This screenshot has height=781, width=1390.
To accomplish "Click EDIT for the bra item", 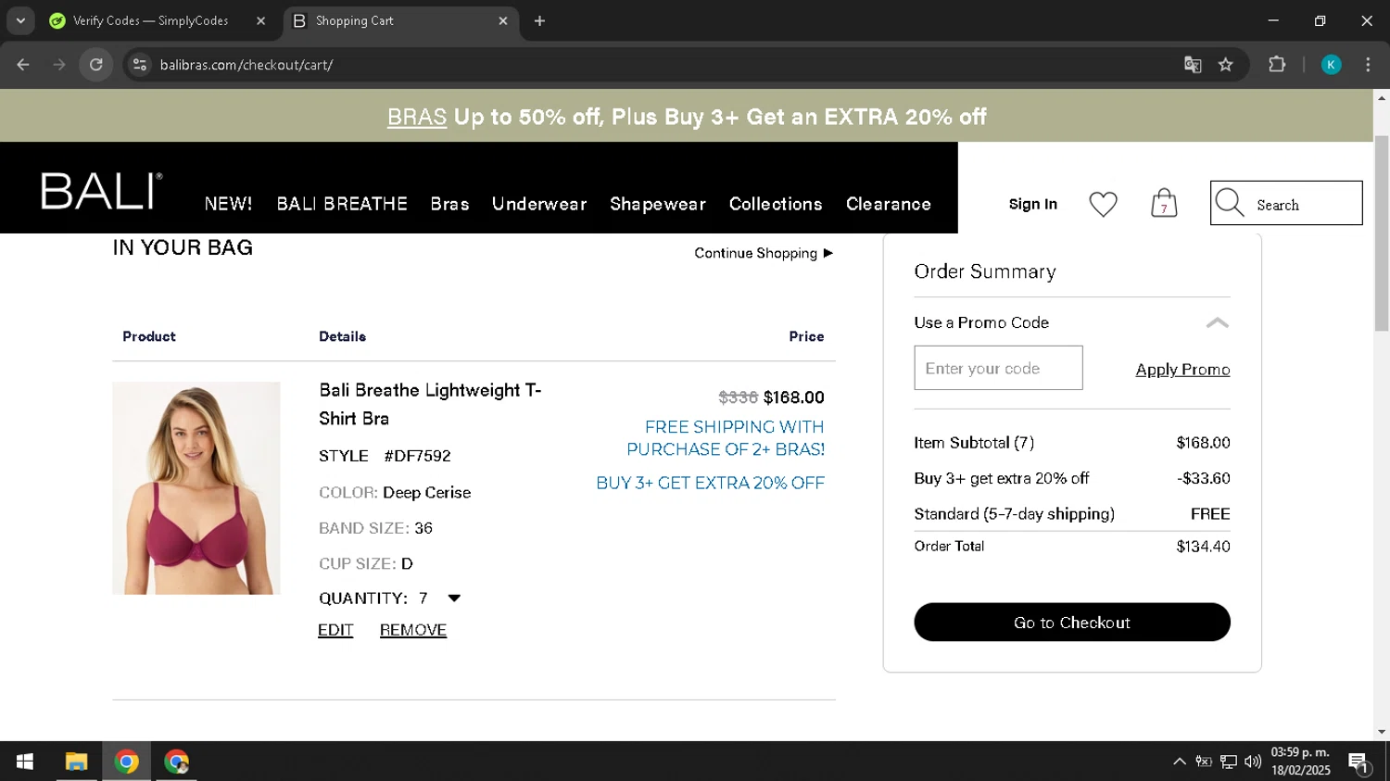I will coord(335,630).
